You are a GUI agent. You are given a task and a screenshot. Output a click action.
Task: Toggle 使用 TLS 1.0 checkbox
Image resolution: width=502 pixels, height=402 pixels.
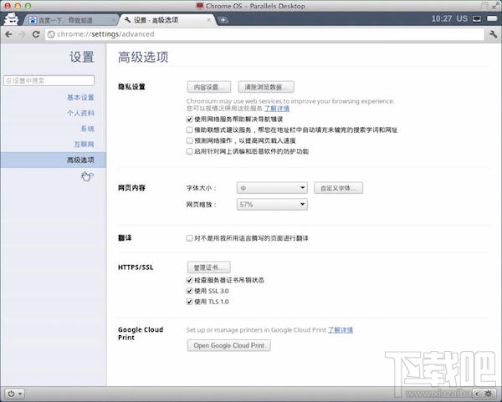click(190, 302)
